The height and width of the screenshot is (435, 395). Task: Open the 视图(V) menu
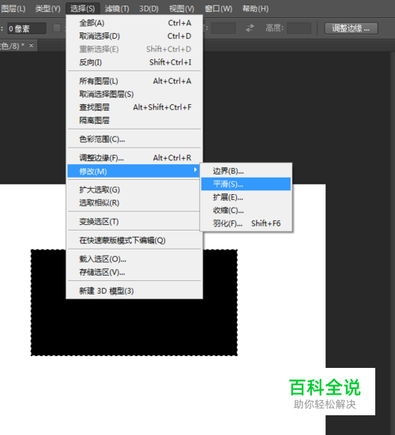[182, 9]
